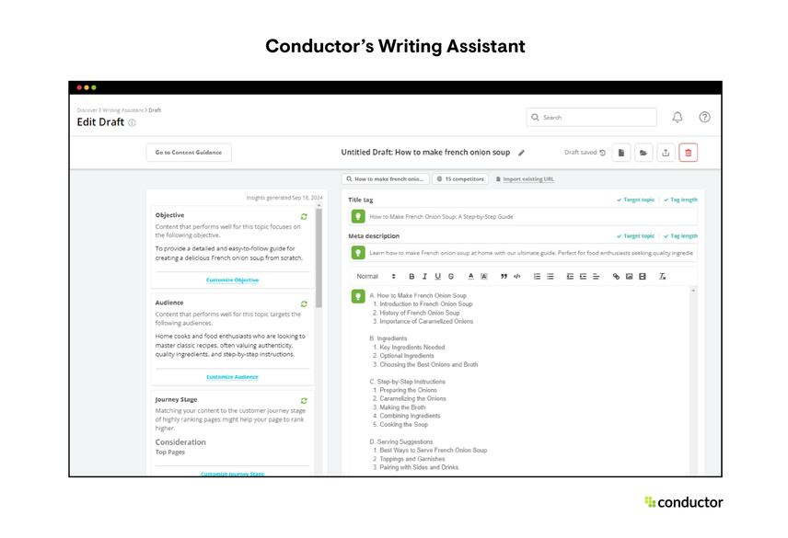Viewport: 788px width, 538px height.
Task: Click the Discover breadcrumb
Action: click(87, 110)
